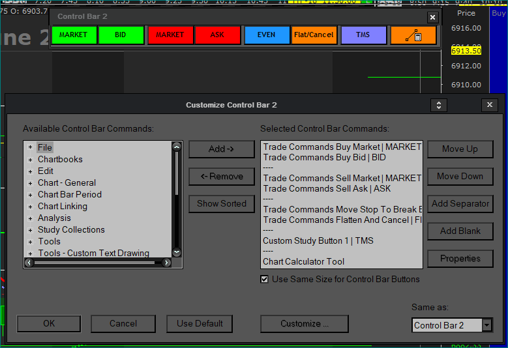Click the green BID button
508x348 pixels.
pyautogui.click(x=121, y=35)
